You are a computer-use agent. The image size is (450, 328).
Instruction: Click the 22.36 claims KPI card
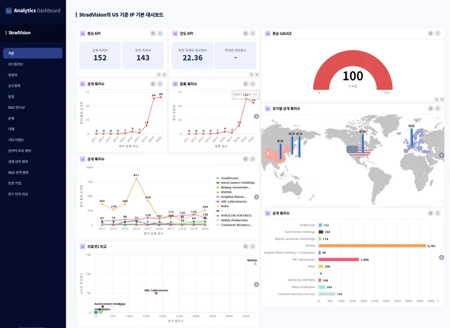click(193, 56)
